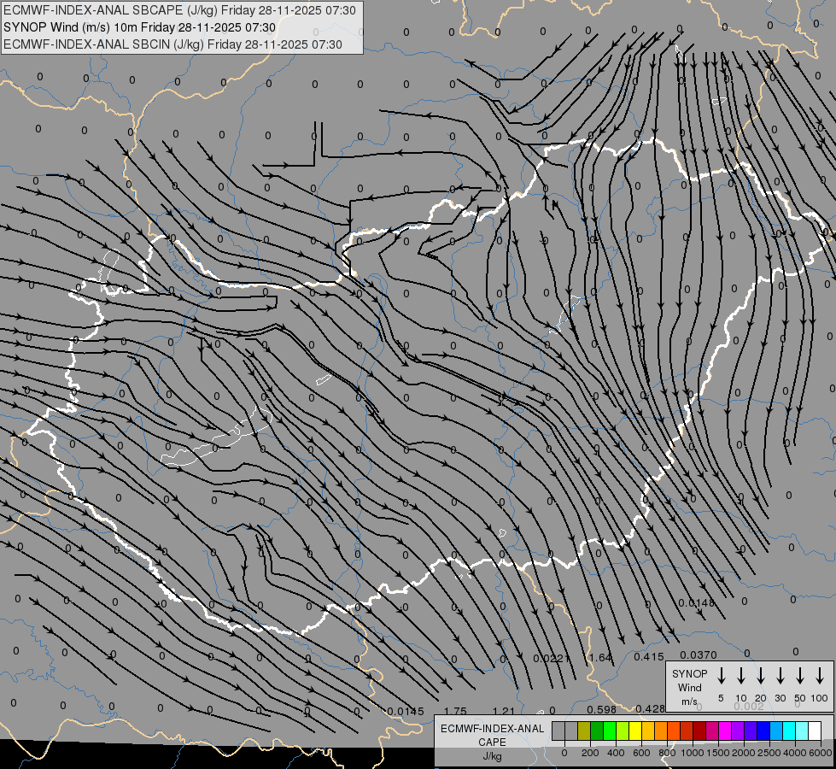Click the wind legend arrow above 30
This screenshot has width=836, height=769.
coord(780,676)
